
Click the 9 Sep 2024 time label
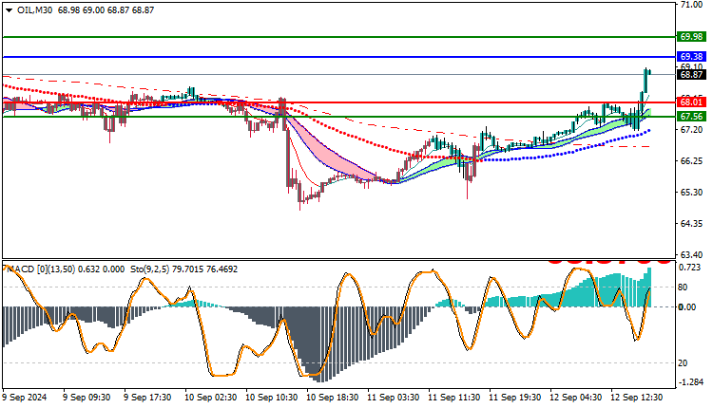(25, 398)
